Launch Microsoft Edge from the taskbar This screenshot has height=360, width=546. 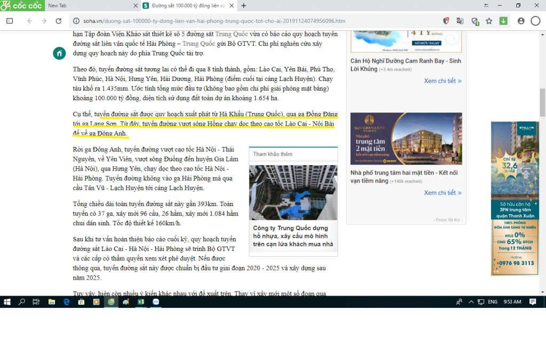pos(67,302)
